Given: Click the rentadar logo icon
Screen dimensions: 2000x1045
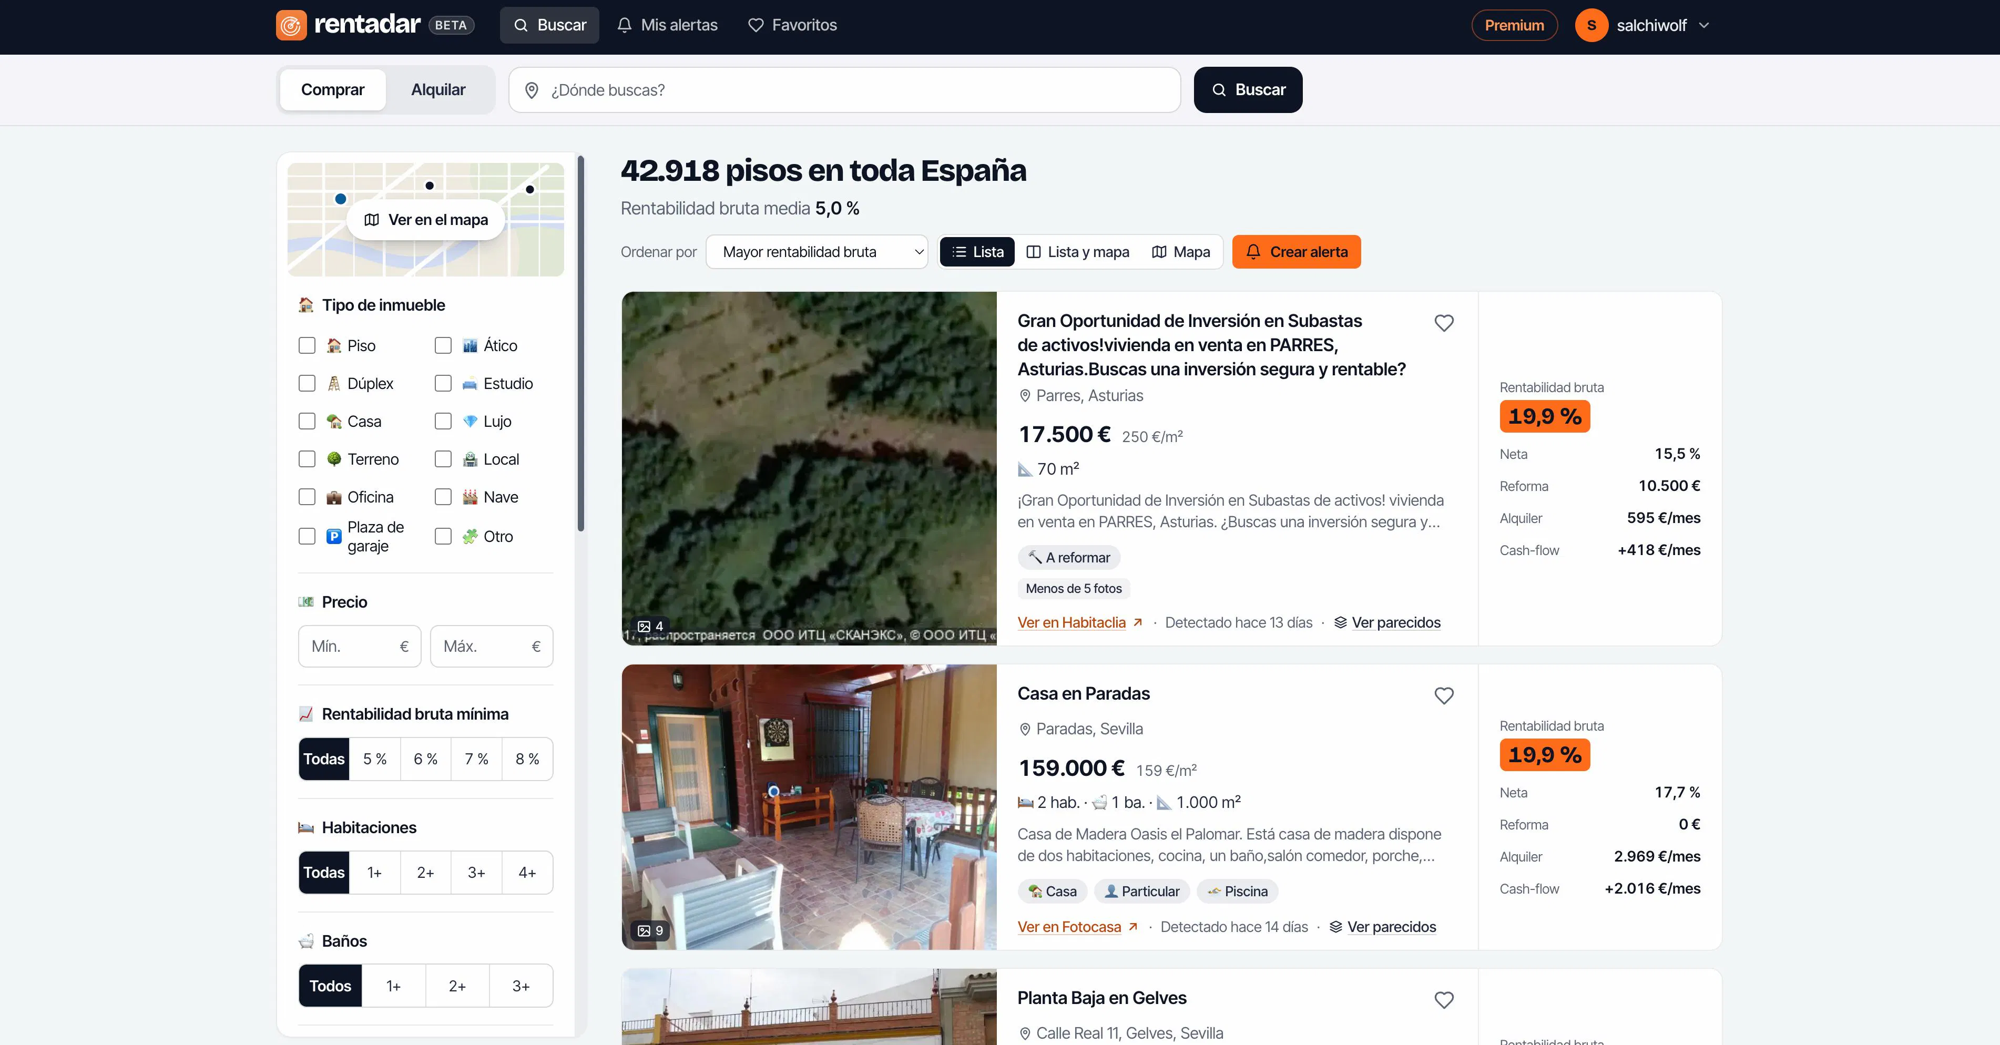Looking at the screenshot, I should [291, 25].
